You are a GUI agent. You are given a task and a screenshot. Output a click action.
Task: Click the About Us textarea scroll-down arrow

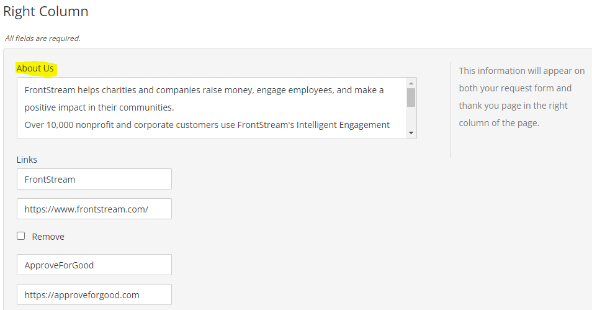point(411,133)
